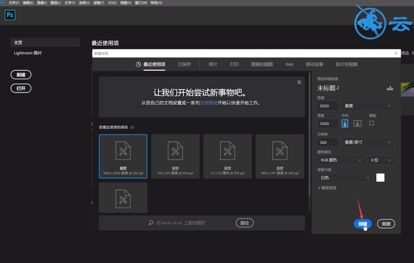Select landscape orientation icon
Image resolution: width=414 pixels, height=263 pixels.
pyautogui.click(x=357, y=124)
